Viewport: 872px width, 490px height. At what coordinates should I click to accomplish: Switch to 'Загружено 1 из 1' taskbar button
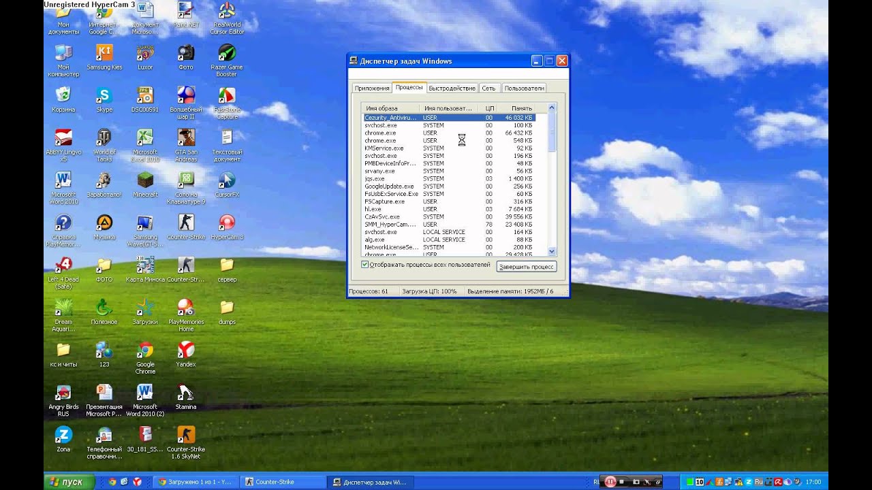(196, 482)
